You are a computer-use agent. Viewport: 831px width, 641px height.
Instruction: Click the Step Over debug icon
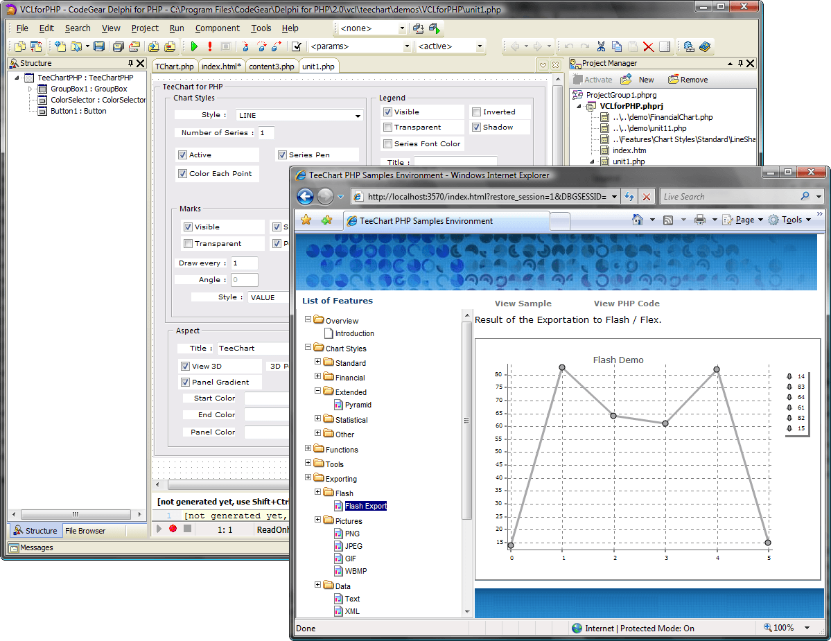point(261,46)
